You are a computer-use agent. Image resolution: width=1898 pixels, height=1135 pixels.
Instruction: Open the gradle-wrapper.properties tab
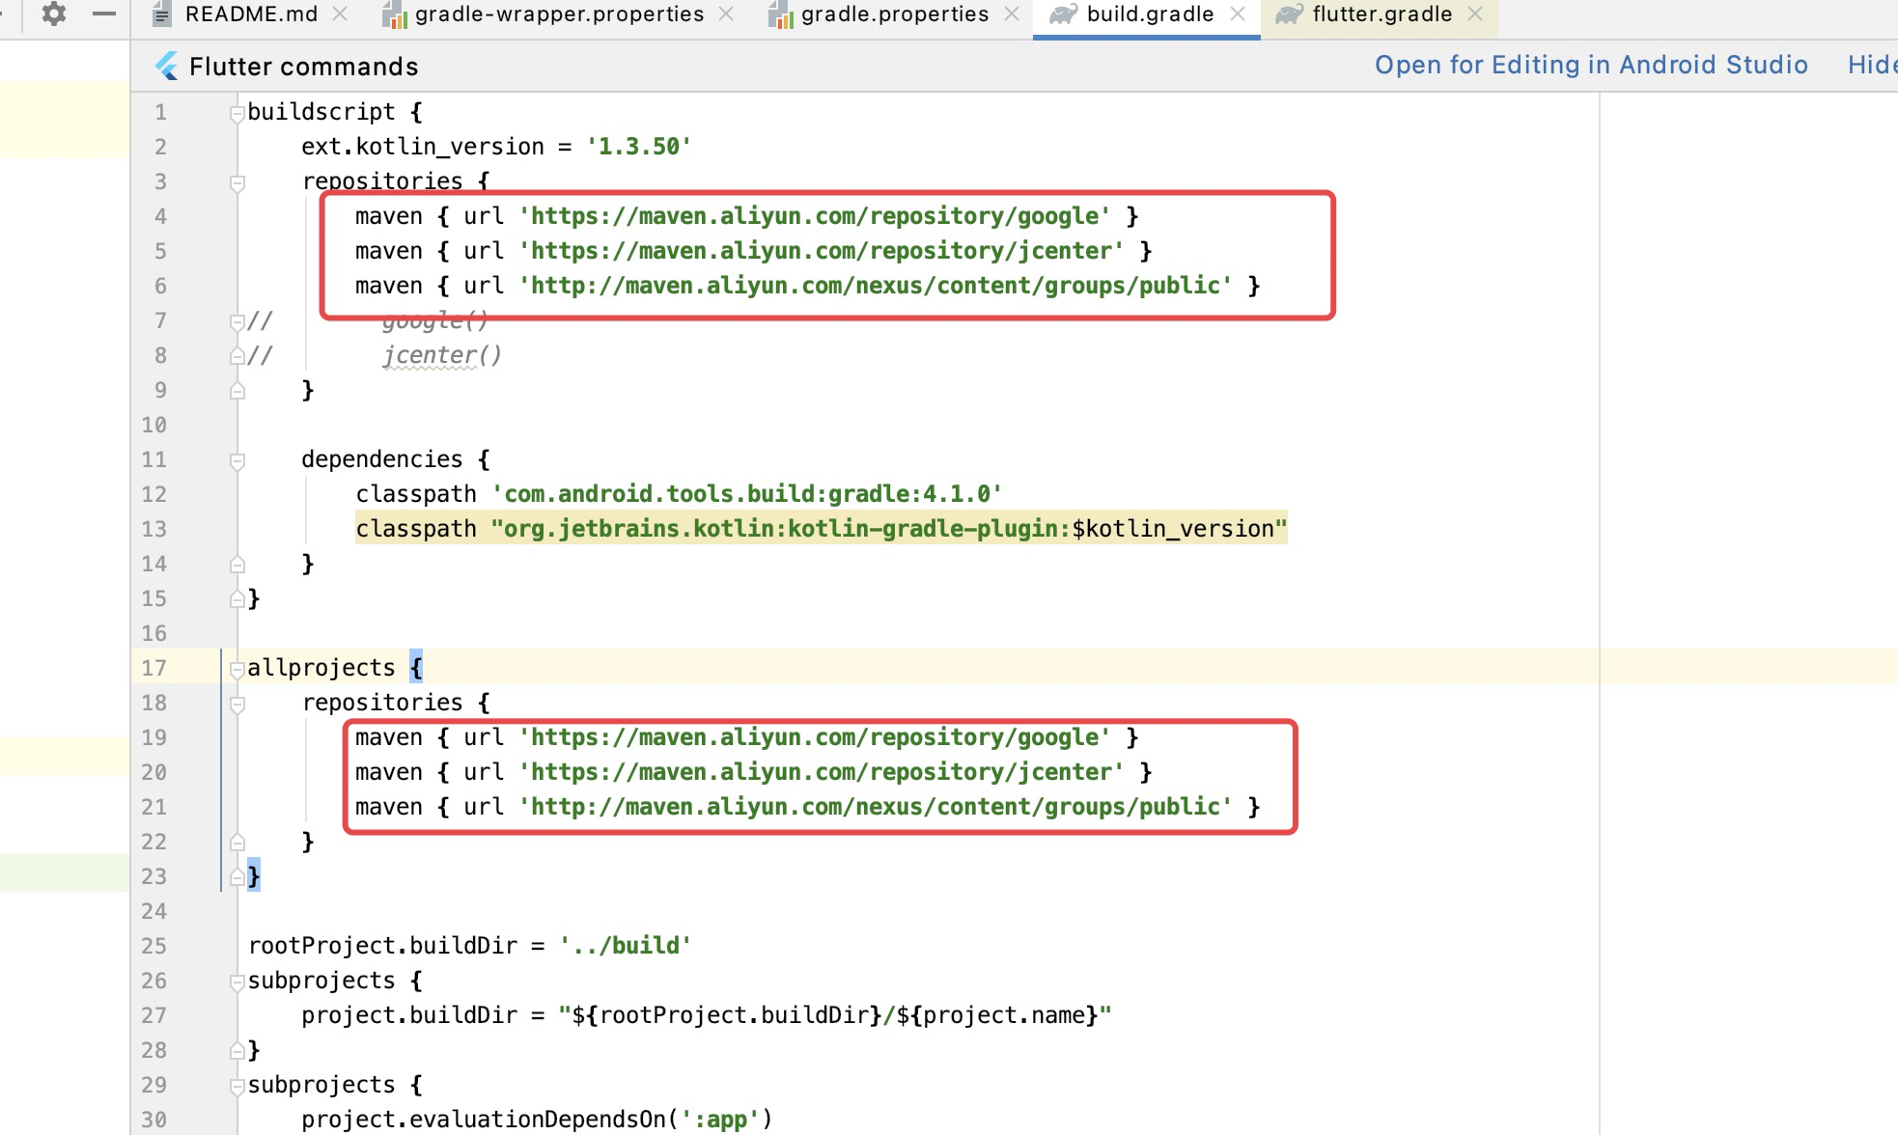pos(558,14)
